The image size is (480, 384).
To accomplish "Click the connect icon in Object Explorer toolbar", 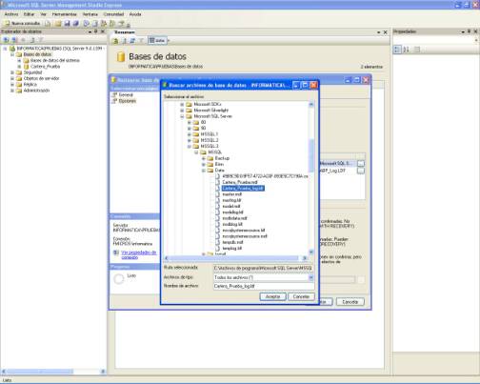I will point(6,40).
